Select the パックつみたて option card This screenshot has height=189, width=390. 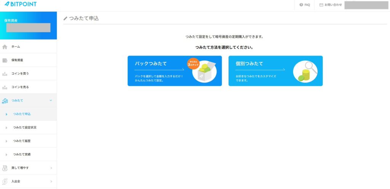click(x=174, y=71)
